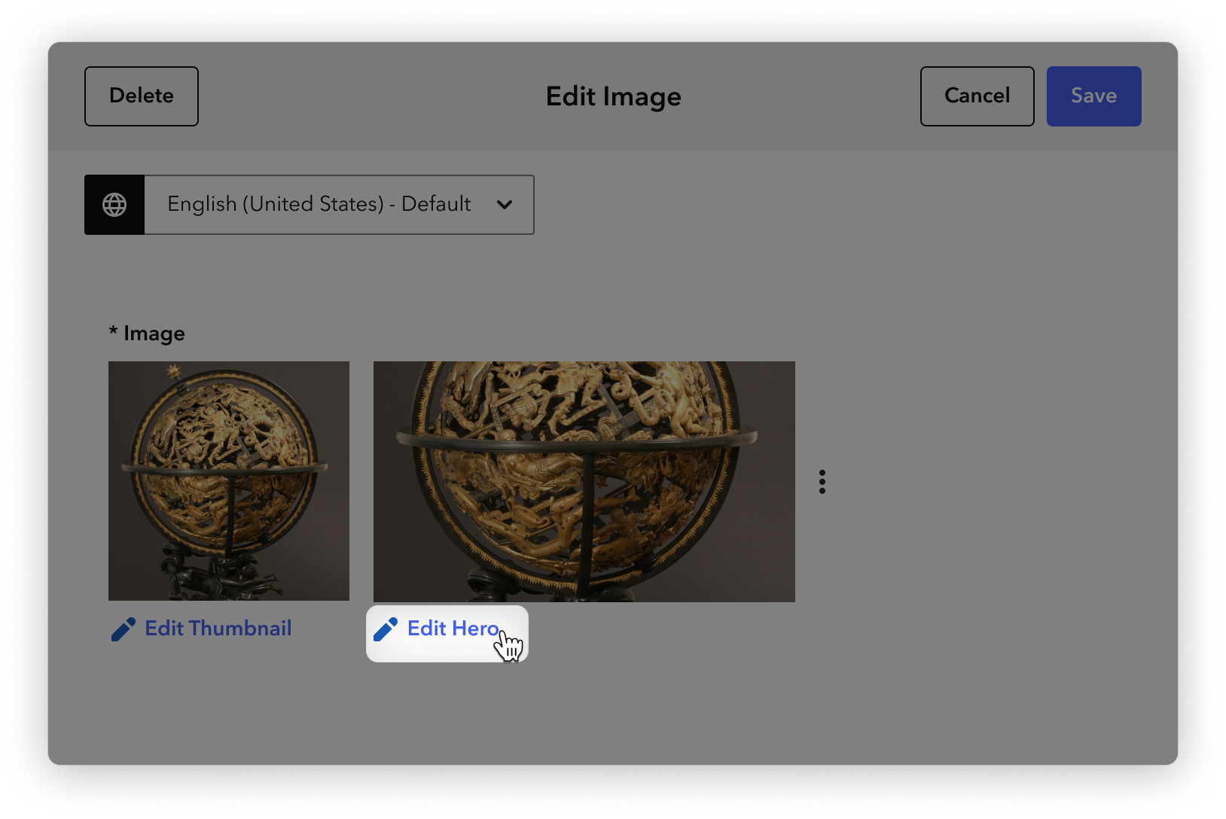Click the Edit Thumbnail link
1226x819 pixels.
point(202,629)
